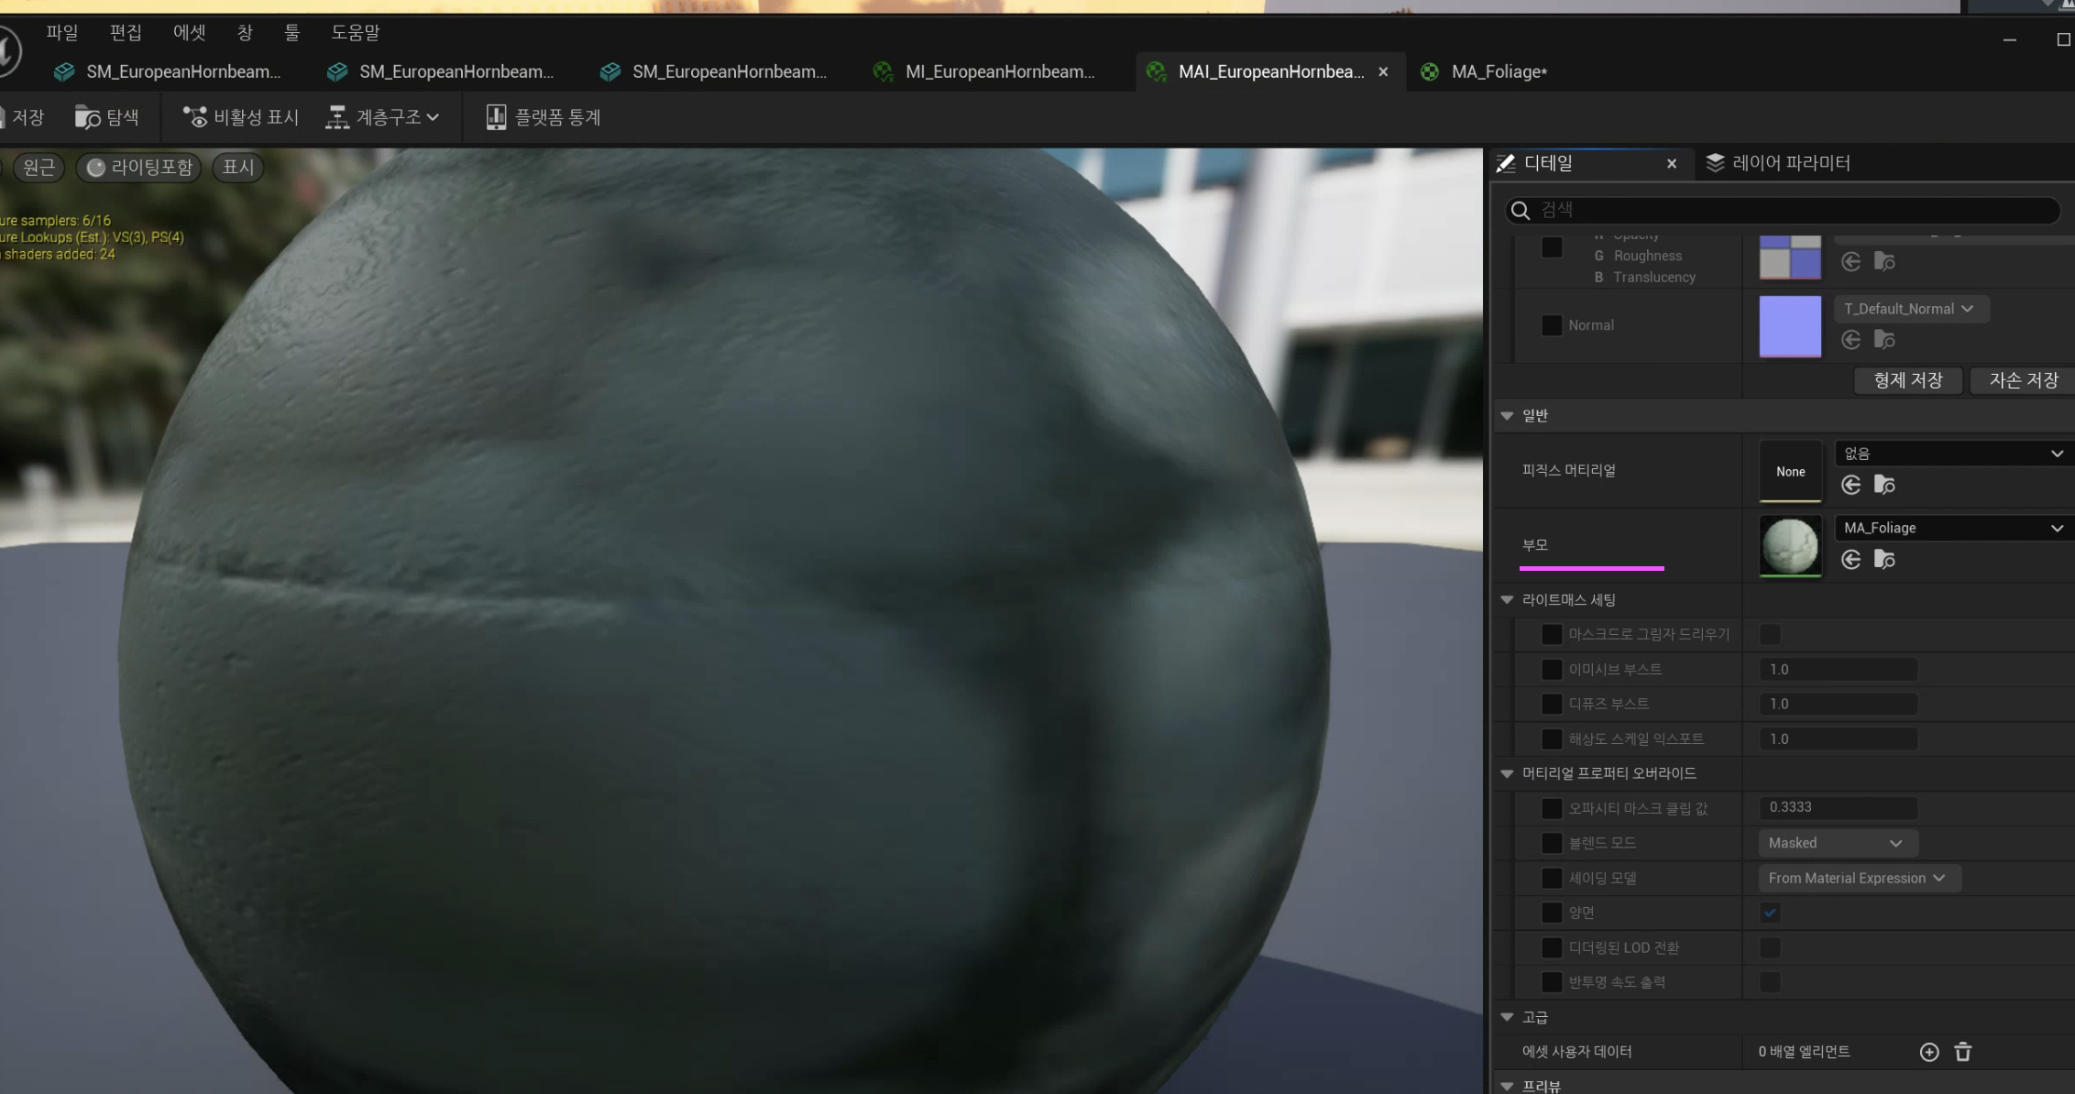2075x1094 pixels.
Task: Enable the 블렌드 모드 override checkbox
Action: [x=1551, y=843]
